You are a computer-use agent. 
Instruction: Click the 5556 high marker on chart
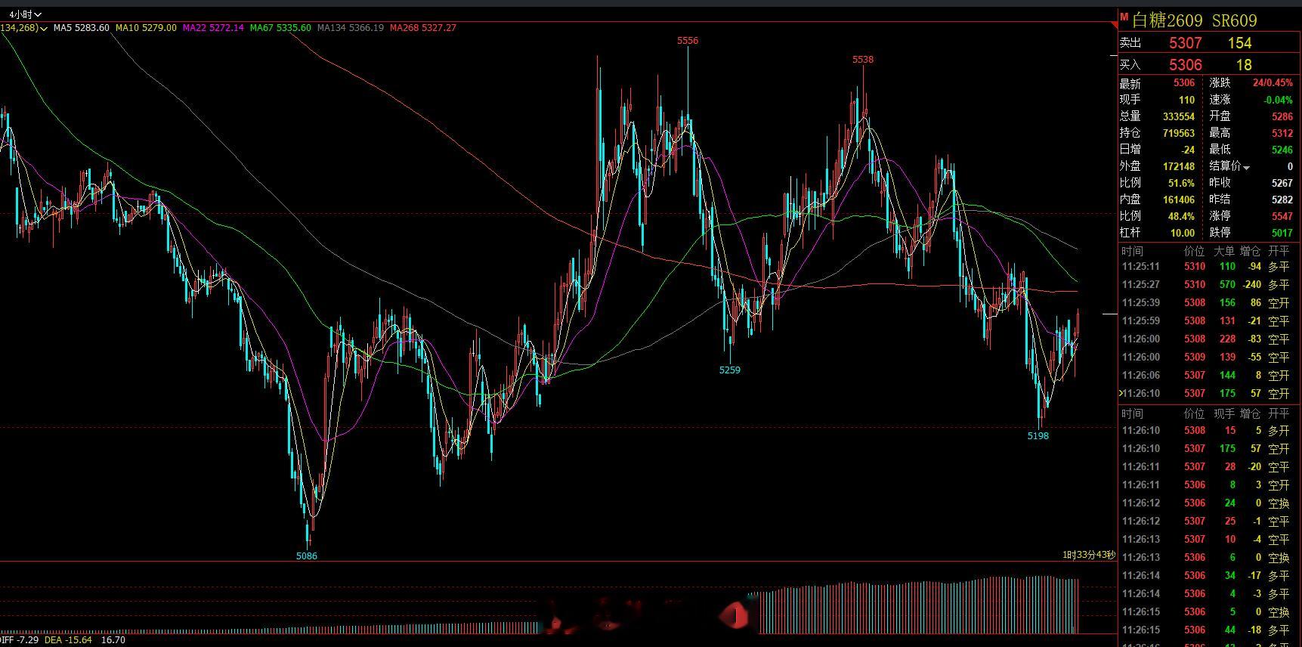click(688, 41)
